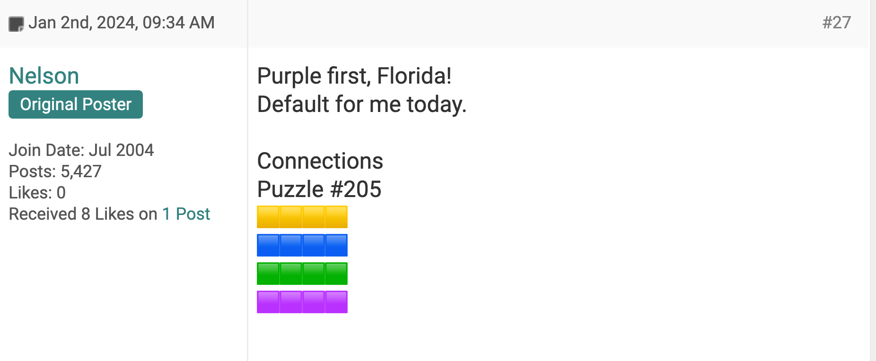Click the first green square emoji
Viewport: 876px width, 361px height.
(268, 274)
